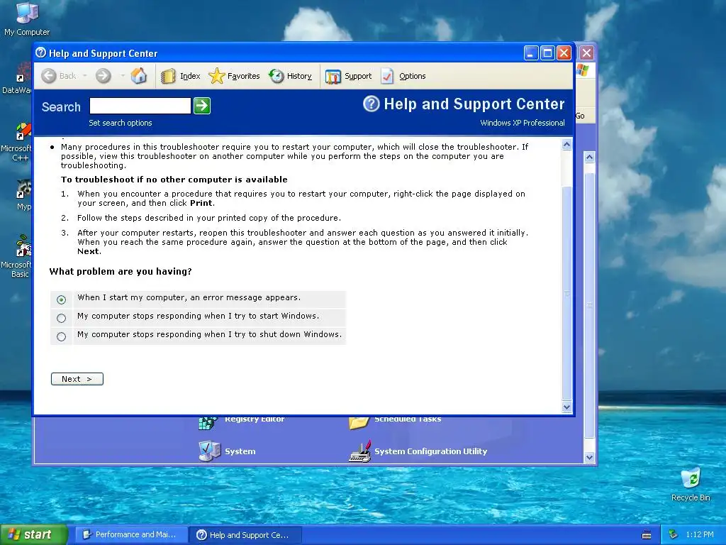Viewport: 726px width, 545px height.
Task: Click the Options toolbar label
Action: [x=412, y=76]
